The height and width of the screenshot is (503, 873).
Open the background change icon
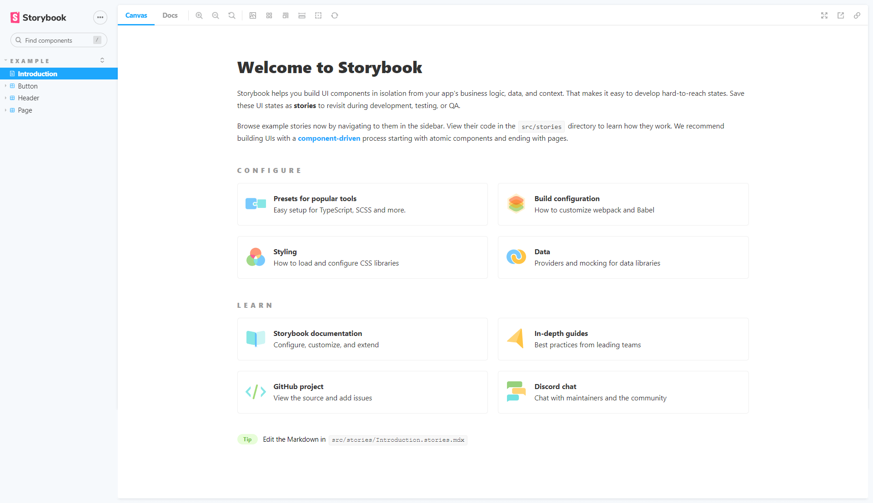pos(253,15)
